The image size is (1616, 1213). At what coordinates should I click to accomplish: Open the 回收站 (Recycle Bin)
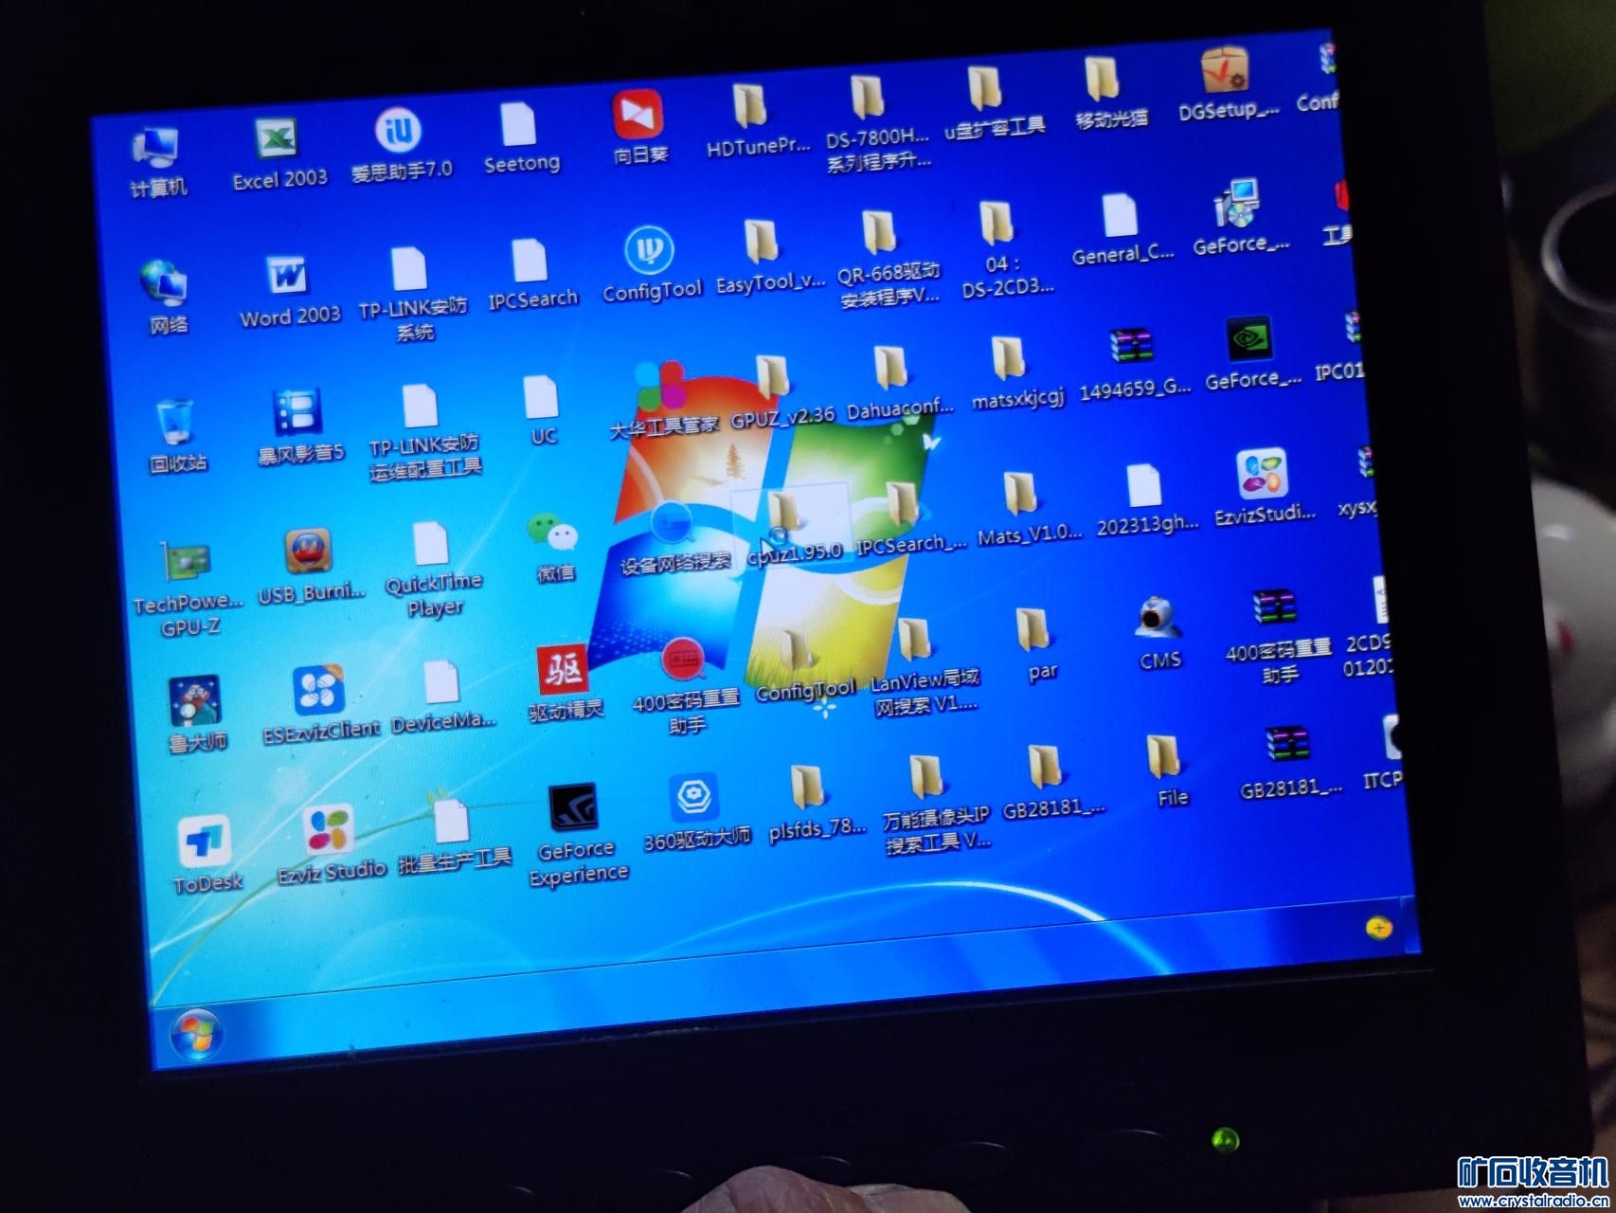pos(174,421)
